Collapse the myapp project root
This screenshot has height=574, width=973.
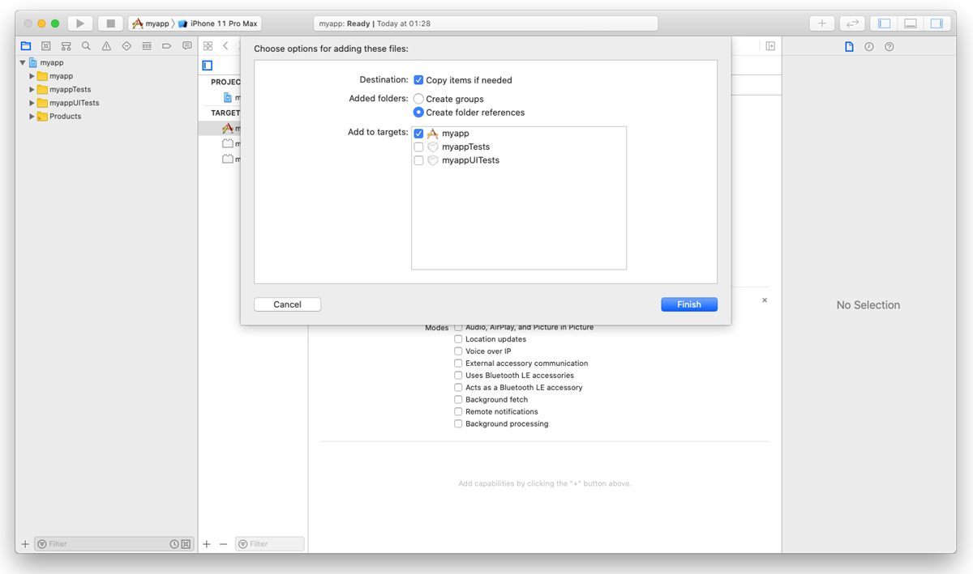point(23,62)
